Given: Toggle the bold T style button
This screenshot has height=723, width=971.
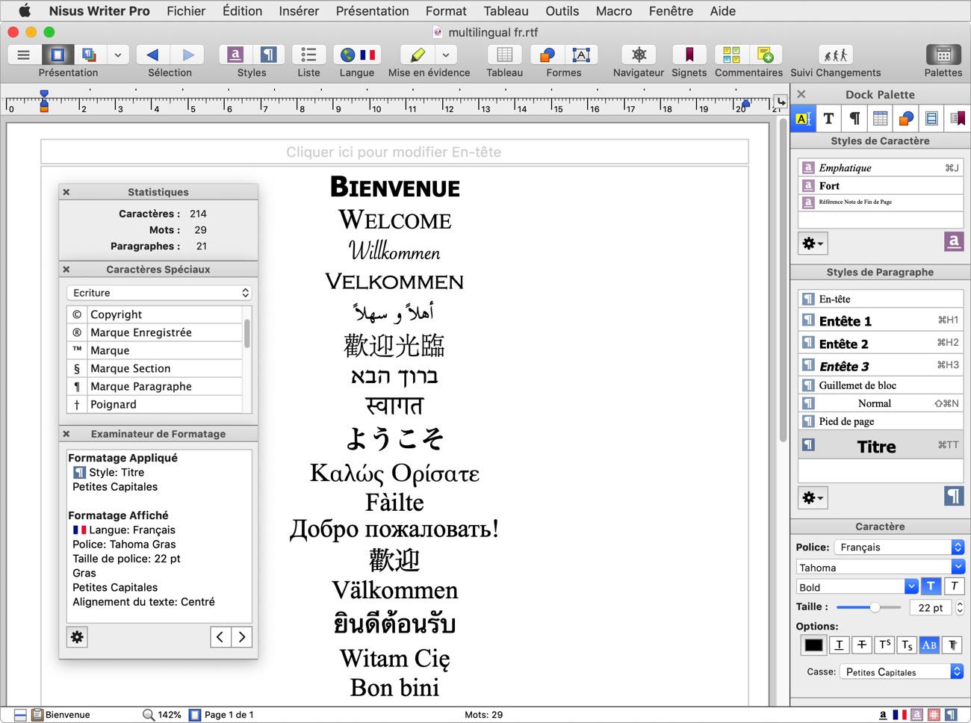Looking at the screenshot, I should tap(931, 586).
